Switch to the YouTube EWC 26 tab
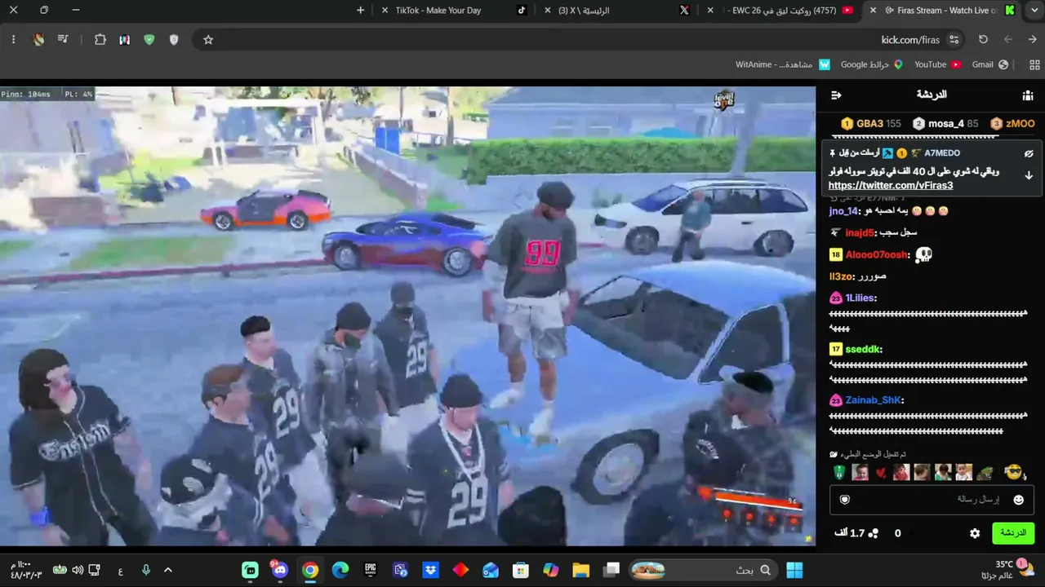Image resolution: width=1045 pixels, height=587 pixels. point(783,11)
